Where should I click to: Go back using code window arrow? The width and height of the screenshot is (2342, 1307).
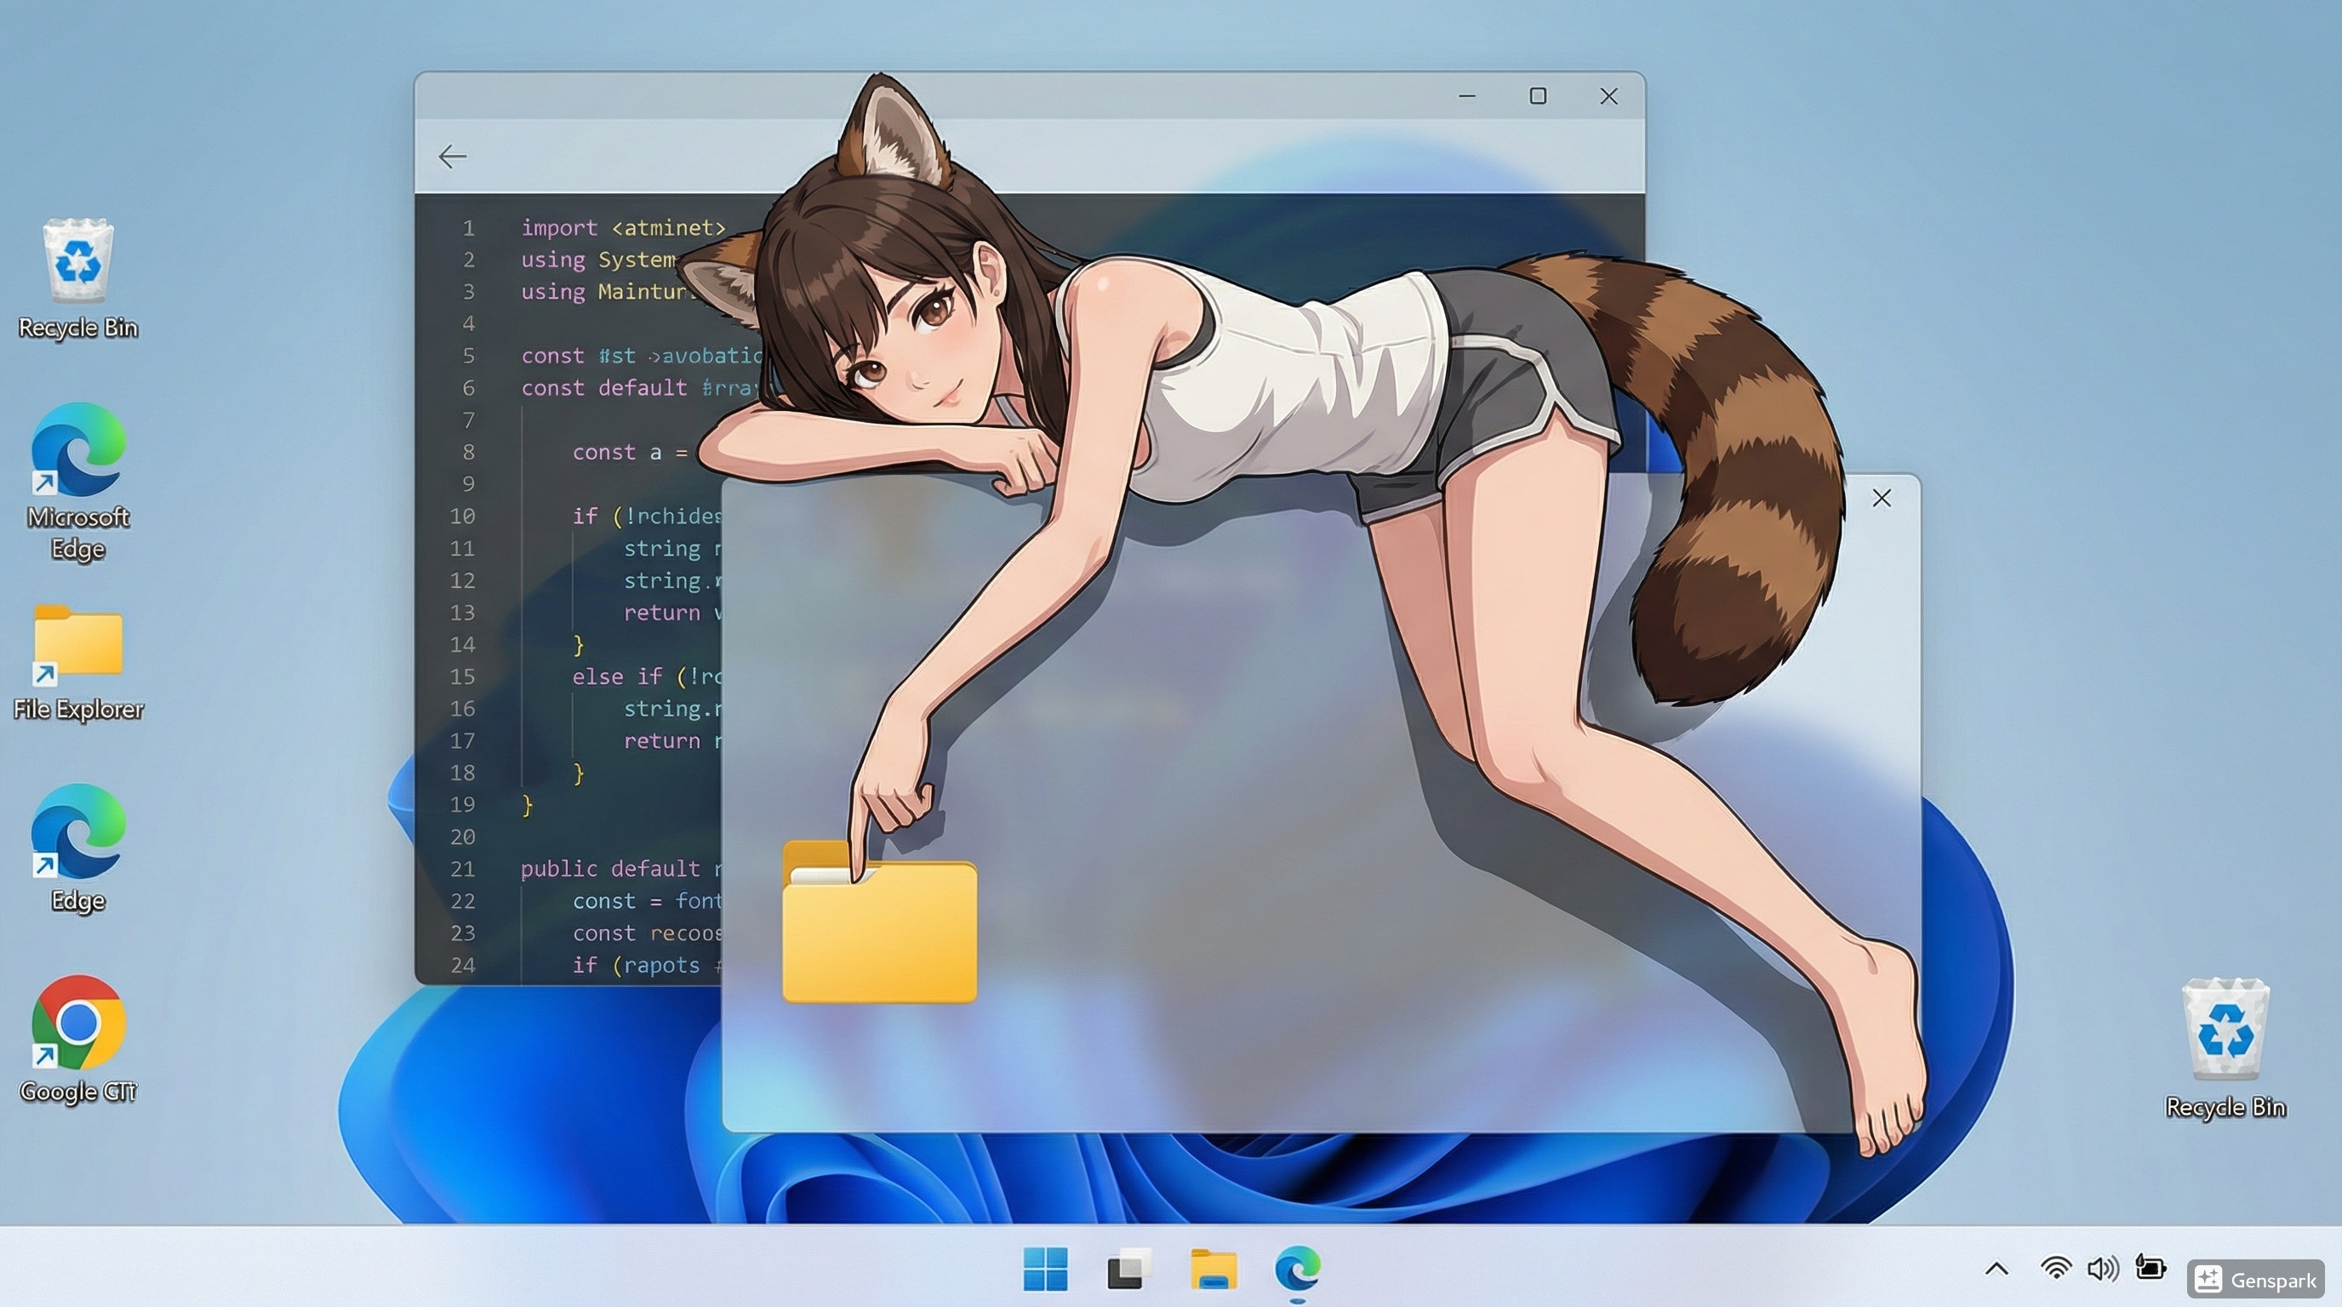coord(452,157)
